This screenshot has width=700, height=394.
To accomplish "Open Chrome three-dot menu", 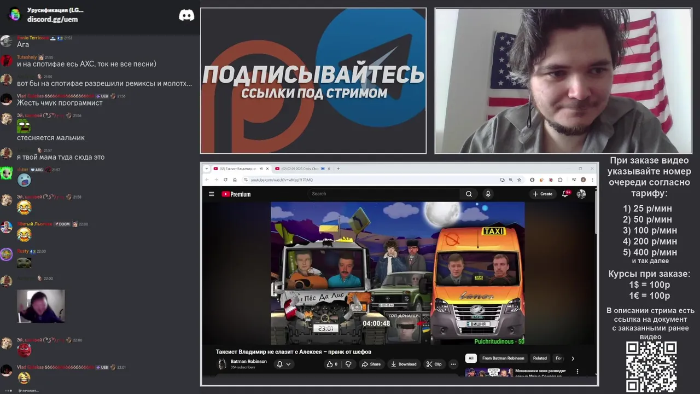I will (x=592, y=179).
